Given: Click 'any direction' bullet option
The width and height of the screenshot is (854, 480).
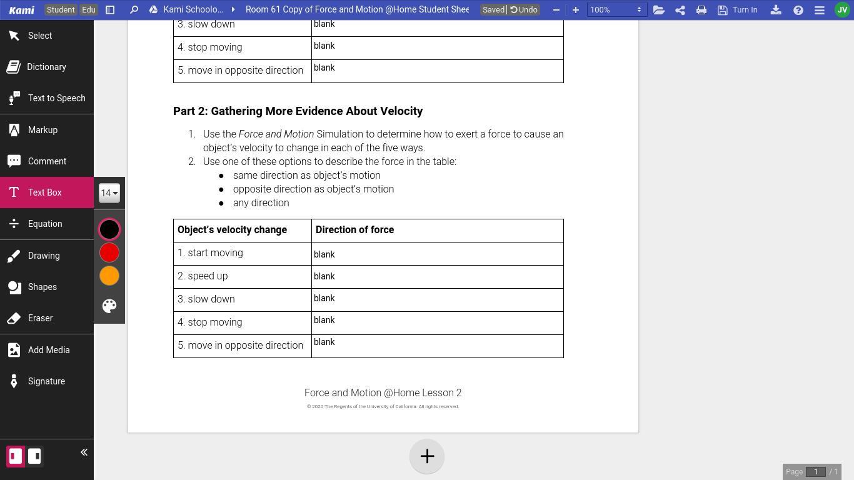Looking at the screenshot, I should pos(261,203).
